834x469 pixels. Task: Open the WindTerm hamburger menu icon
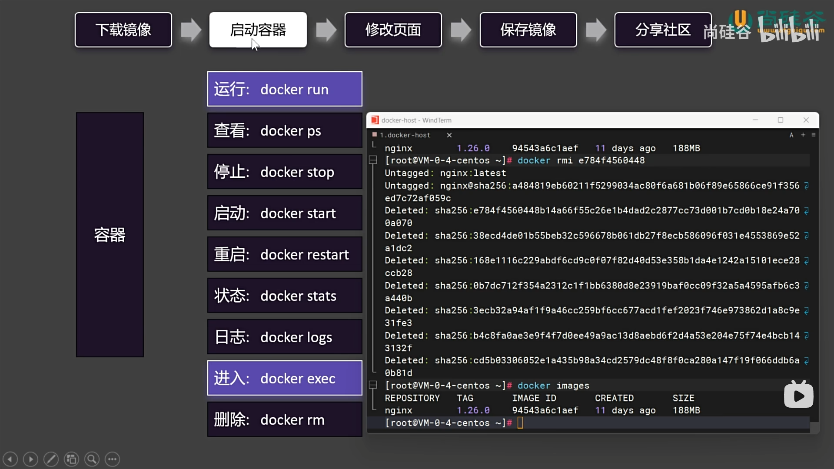pos(814,135)
